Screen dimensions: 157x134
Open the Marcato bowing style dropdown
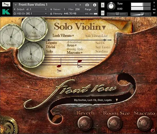75,53
